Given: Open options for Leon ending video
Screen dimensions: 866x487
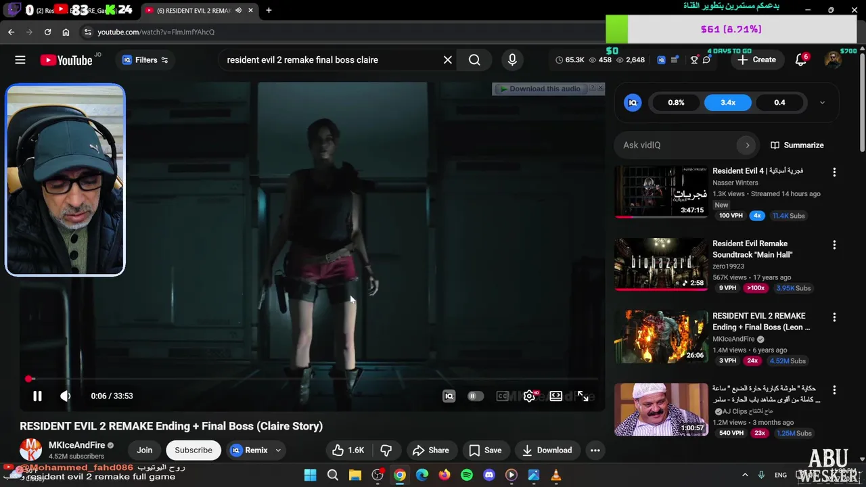Looking at the screenshot, I should point(834,317).
